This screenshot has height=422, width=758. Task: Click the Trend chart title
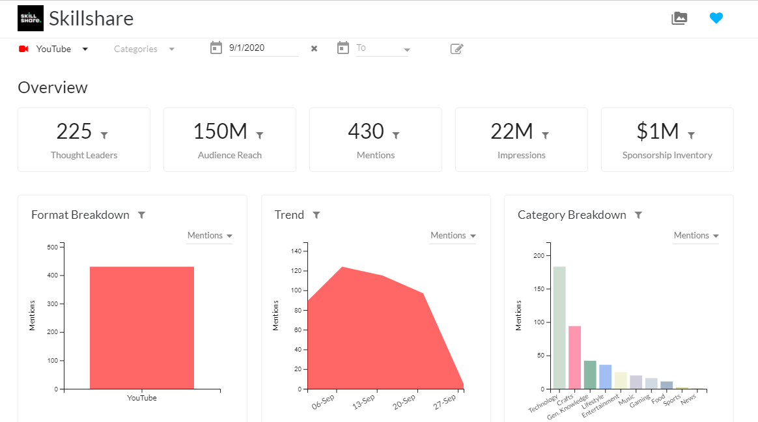click(289, 215)
